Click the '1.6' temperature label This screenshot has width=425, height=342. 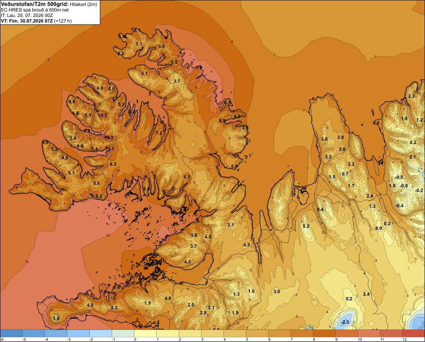click(x=392, y=186)
